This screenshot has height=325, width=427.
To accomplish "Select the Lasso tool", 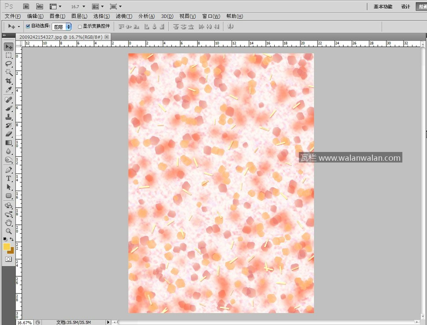I will pyautogui.click(x=8, y=64).
